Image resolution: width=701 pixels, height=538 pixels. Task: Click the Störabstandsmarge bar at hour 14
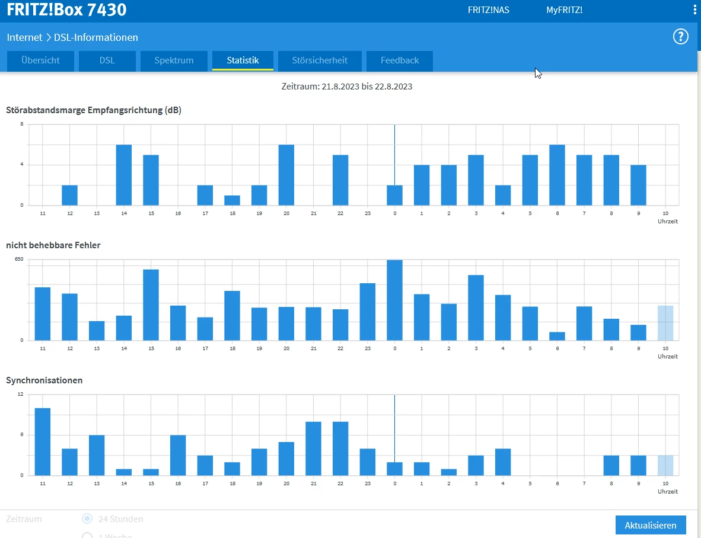(x=124, y=175)
